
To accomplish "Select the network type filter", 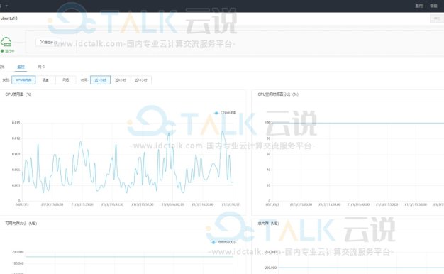I will 66,80.
